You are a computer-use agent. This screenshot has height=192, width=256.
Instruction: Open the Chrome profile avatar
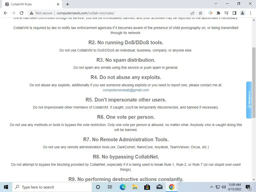[242, 13]
